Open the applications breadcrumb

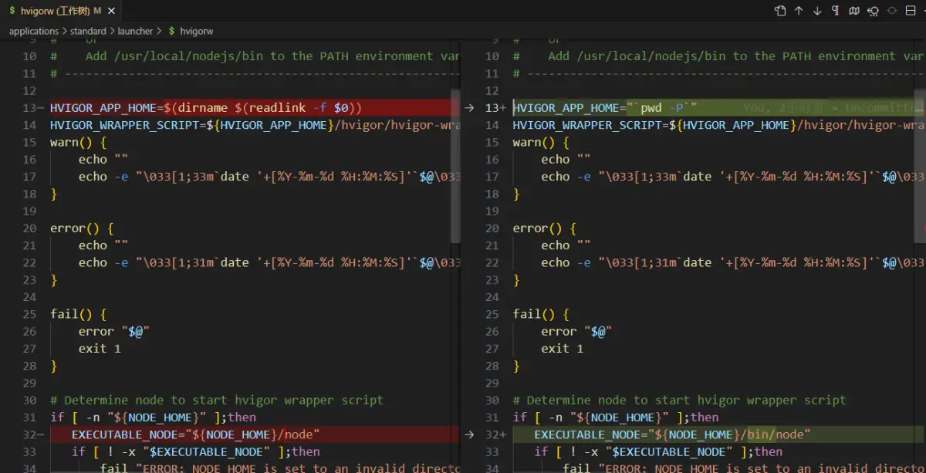[34, 31]
